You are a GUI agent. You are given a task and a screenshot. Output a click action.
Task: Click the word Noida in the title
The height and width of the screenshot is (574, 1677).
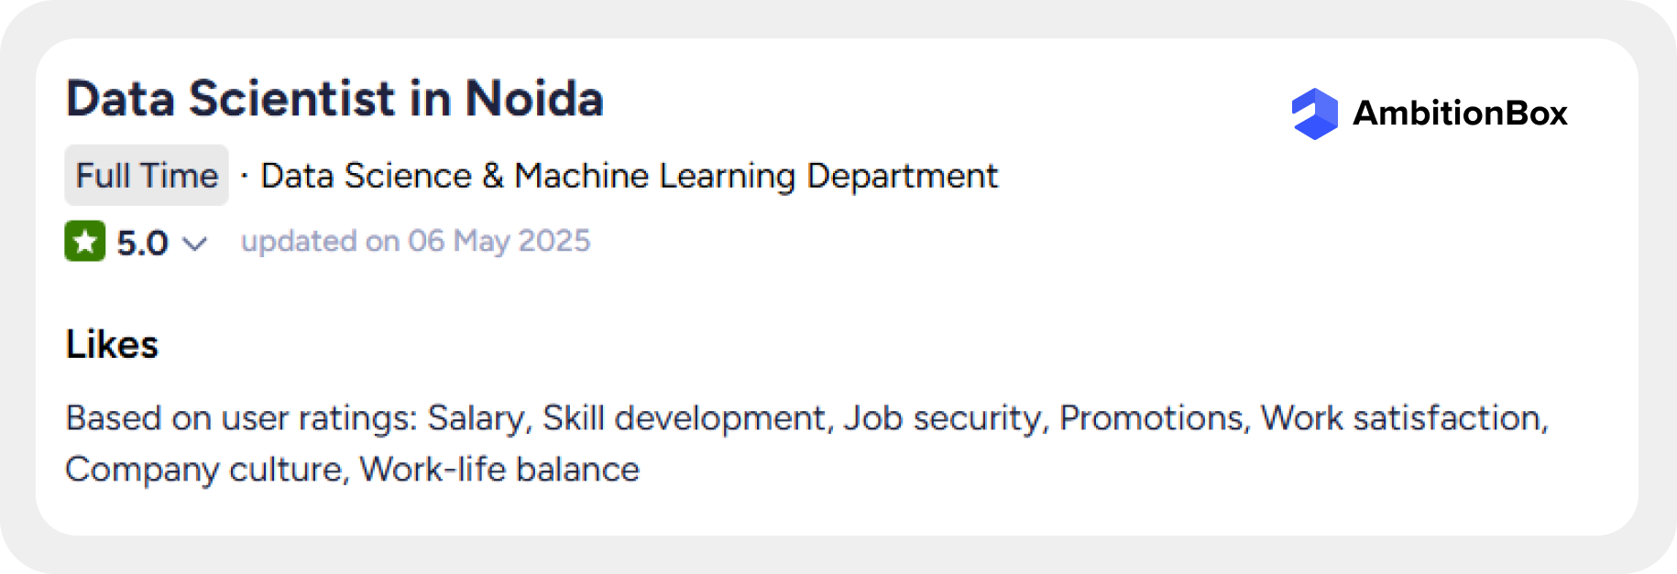534,99
